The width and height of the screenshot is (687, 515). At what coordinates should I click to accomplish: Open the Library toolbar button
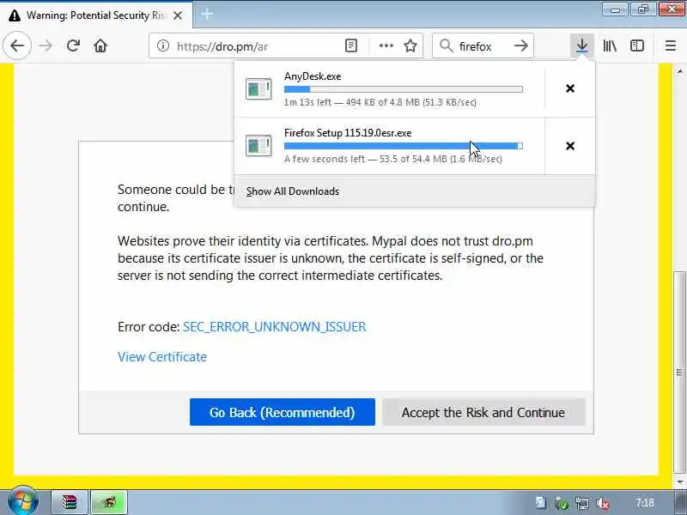pyautogui.click(x=610, y=45)
